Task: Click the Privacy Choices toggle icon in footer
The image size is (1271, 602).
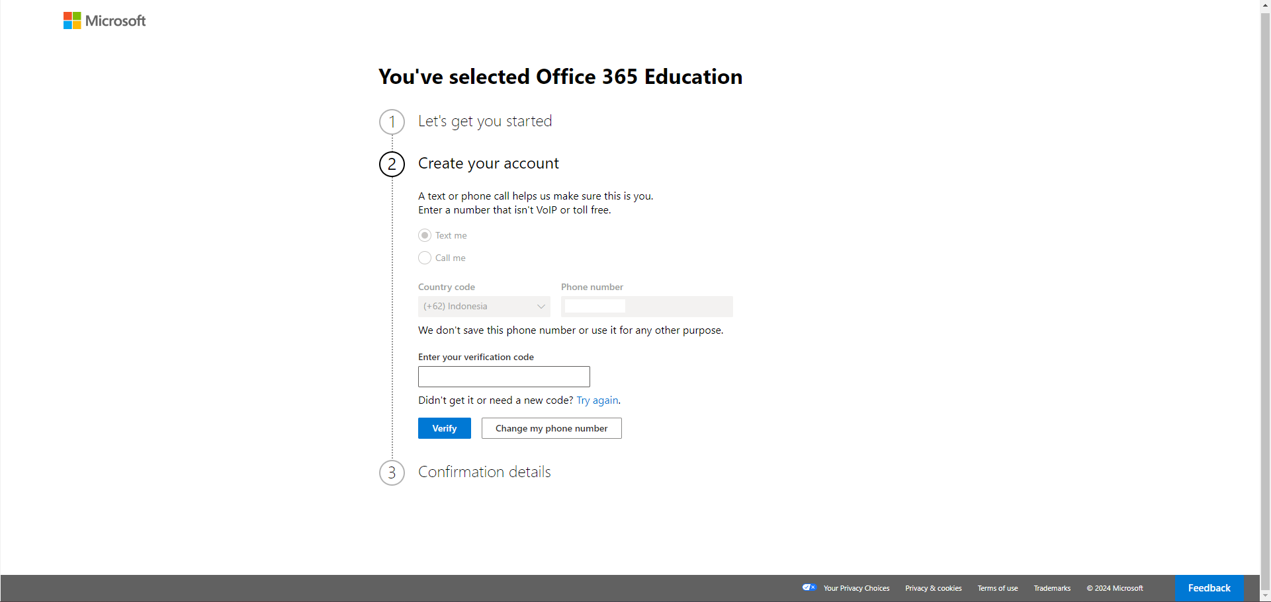Action: tap(809, 587)
